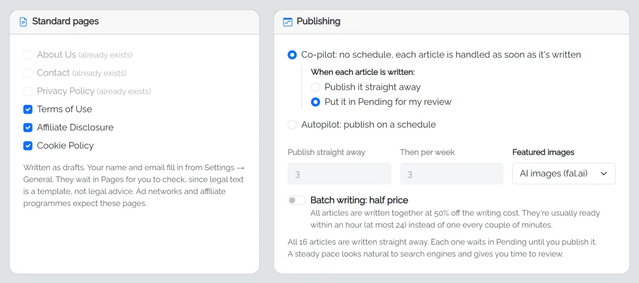This screenshot has height=283, width=639.
Task: Select Autopilot publish on a schedule
Action: [x=292, y=124]
